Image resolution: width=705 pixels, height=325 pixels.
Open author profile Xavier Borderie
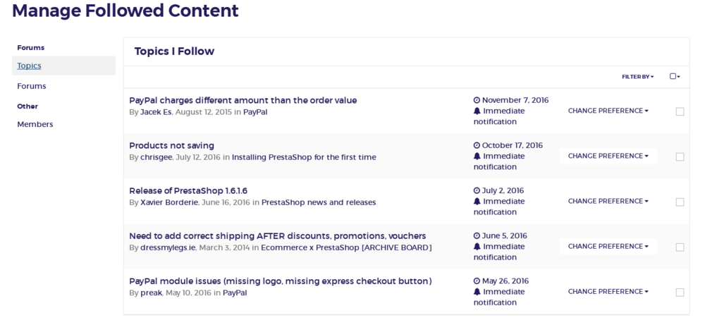tap(169, 202)
